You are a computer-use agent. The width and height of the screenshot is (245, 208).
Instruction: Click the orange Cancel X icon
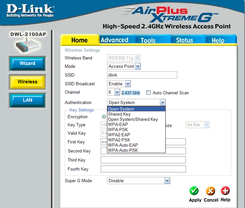pos(210,191)
